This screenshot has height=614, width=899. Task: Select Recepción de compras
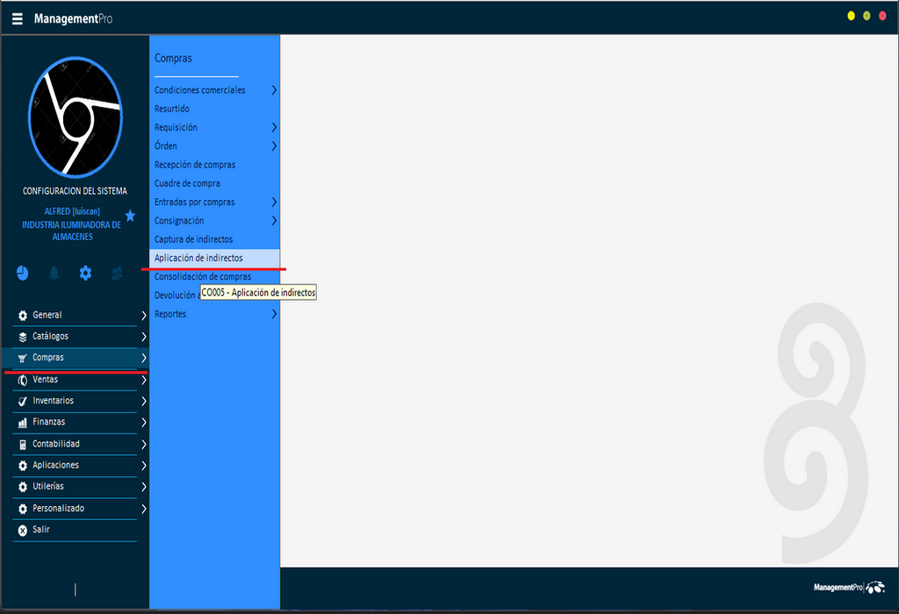click(195, 165)
